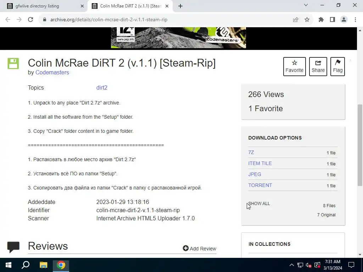Click the Chrome taskbar icon
Screen dimensions: 363x272
[61, 265]
